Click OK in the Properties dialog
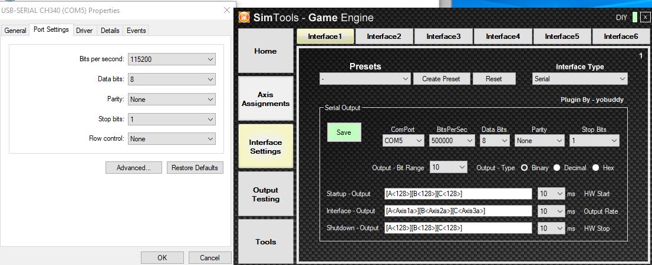Screen dimensions: 652x265 pyautogui.click(x=162, y=257)
